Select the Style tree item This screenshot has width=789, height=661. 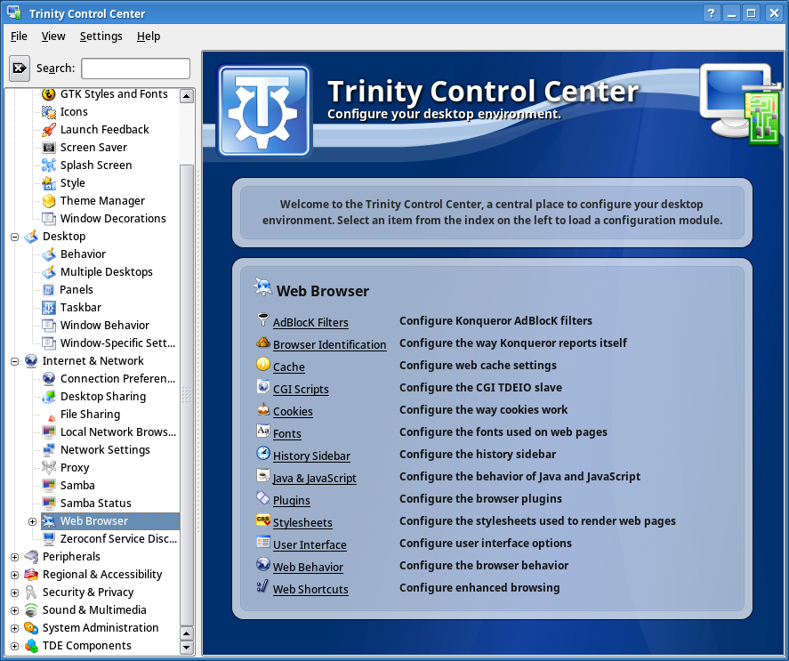(72, 182)
